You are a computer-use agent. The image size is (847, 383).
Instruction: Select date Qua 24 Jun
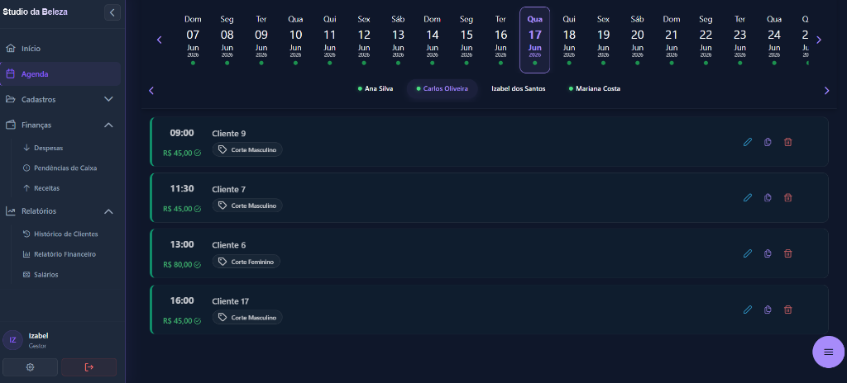pyautogui.click(x=774, y=40)
